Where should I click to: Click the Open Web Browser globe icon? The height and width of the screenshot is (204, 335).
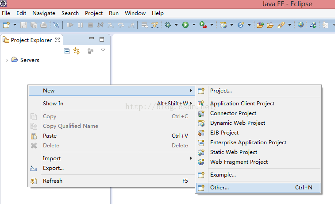(300, 25)
